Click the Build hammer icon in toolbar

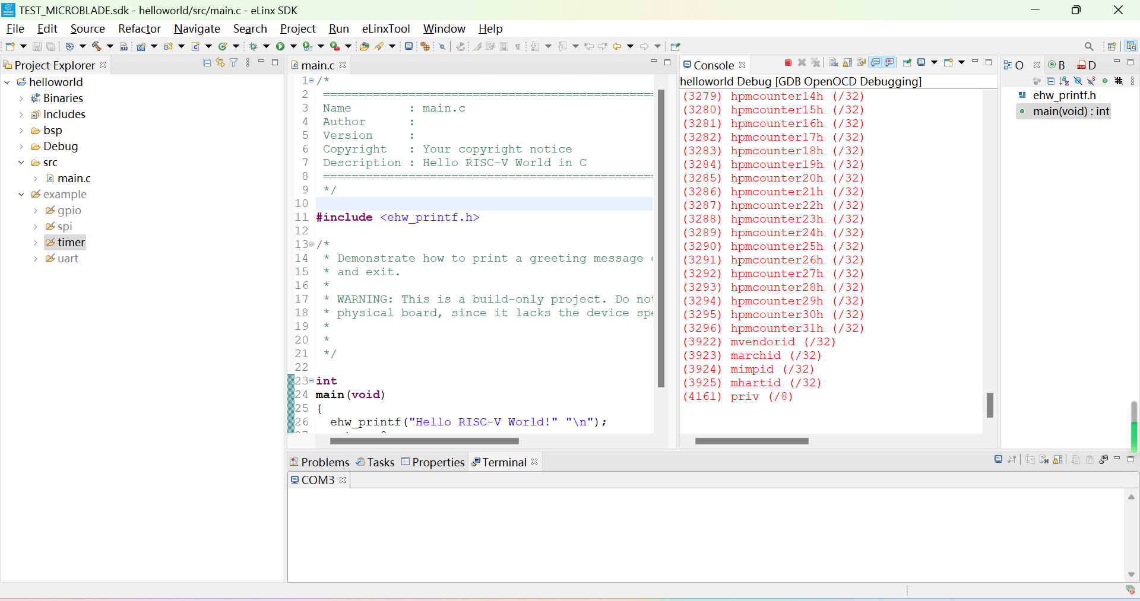[96, 46]
